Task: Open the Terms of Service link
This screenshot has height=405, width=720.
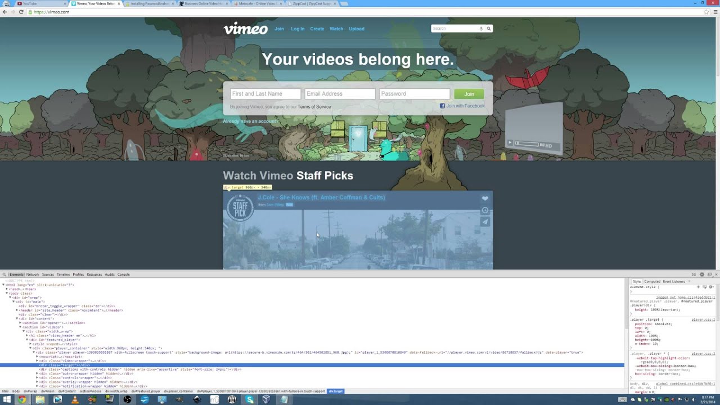Action: pos(314,107)
